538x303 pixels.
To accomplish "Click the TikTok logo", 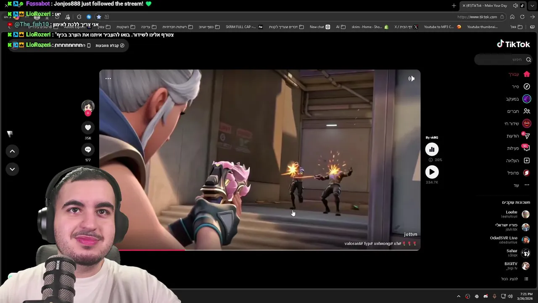I will tap(513, 44).
